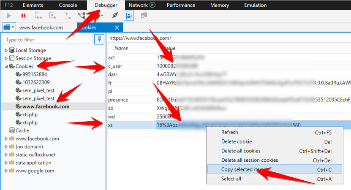Choose Delete all session cookies

275,160
